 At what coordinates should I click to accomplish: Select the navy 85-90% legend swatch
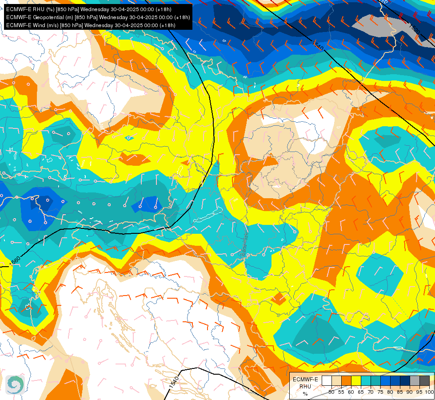(x=405, y=380)
